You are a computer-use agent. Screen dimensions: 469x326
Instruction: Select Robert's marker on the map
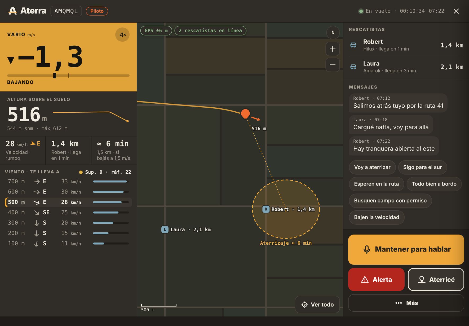(266, 209)
